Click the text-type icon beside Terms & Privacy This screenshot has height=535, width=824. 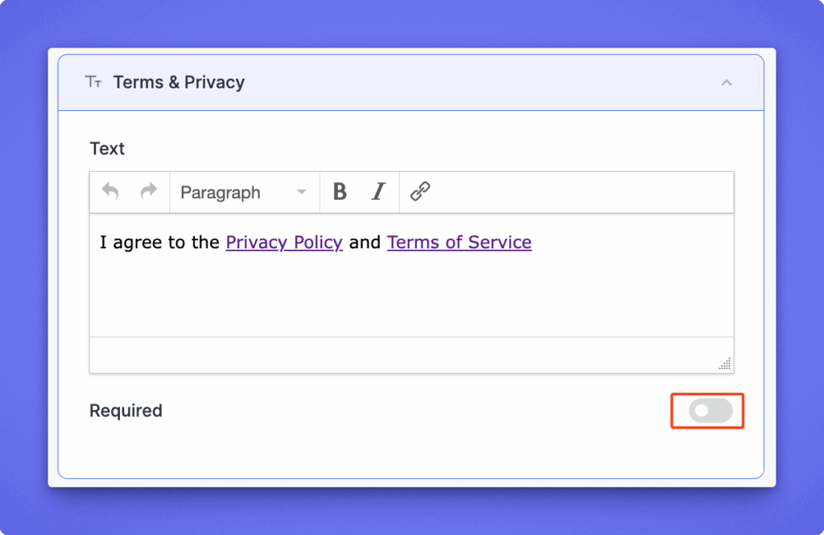click(93, 82)
